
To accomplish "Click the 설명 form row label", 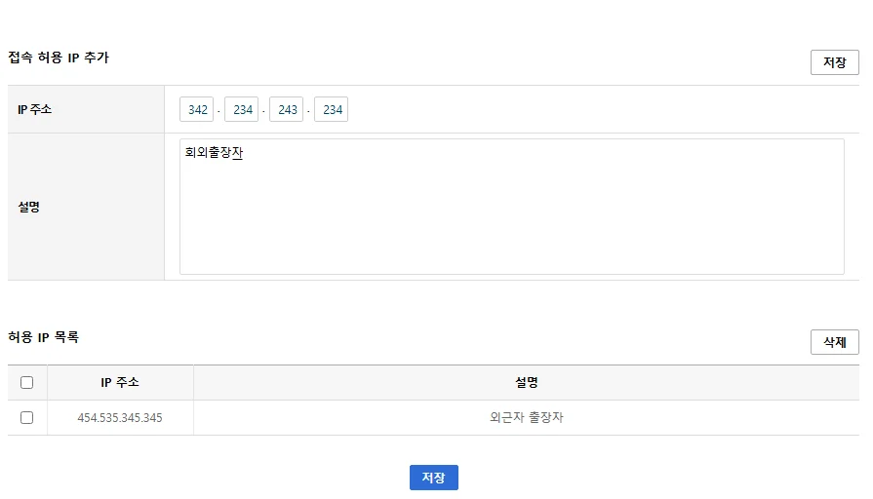I will [29, 207].
